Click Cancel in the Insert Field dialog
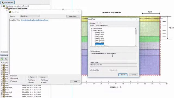Image resolution: width=174 pixels, height=98 pixels. [x=133, y=75]
